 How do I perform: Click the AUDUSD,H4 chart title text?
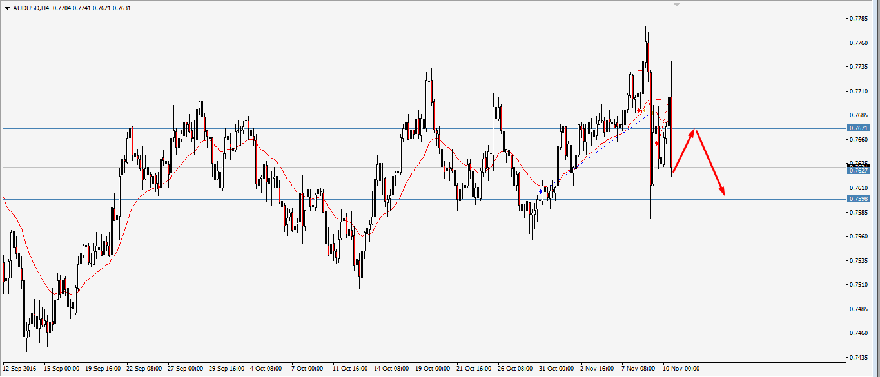[x=31, y=8]
